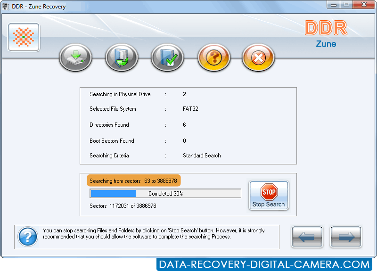Click the DDR Zune logo
377x271 pixels.
(x=326, y=34)
